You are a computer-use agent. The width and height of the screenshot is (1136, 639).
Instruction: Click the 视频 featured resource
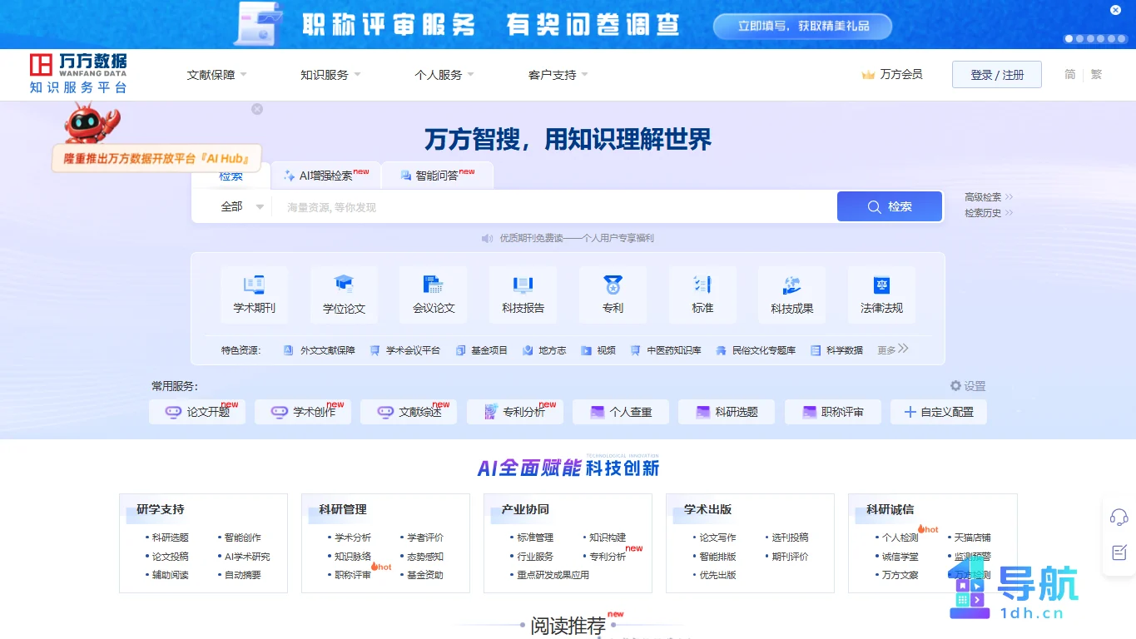pyautogui.click(x=598, y=350)
